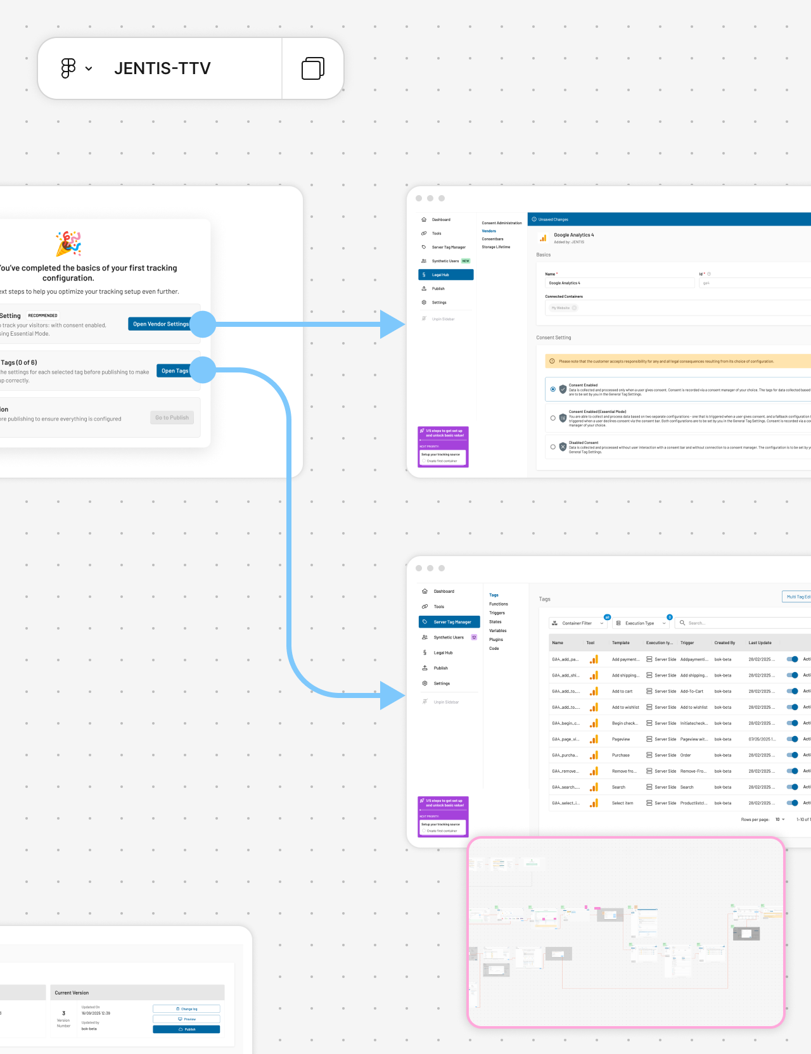Open the Execution Type dropdown
Screen dimensions: 811x1054
click(641, 623)
